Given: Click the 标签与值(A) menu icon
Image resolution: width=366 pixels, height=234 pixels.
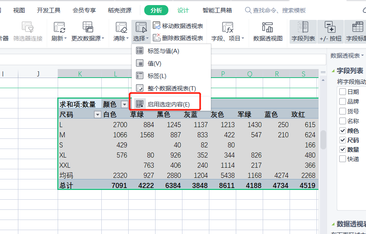Looking at the screenshot, I should 140,51.
